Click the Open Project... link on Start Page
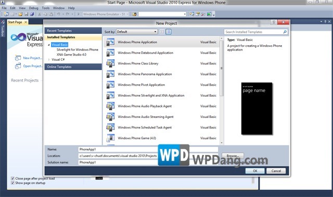The height and width of the screenshot is (197, 333). pos(33,66)
